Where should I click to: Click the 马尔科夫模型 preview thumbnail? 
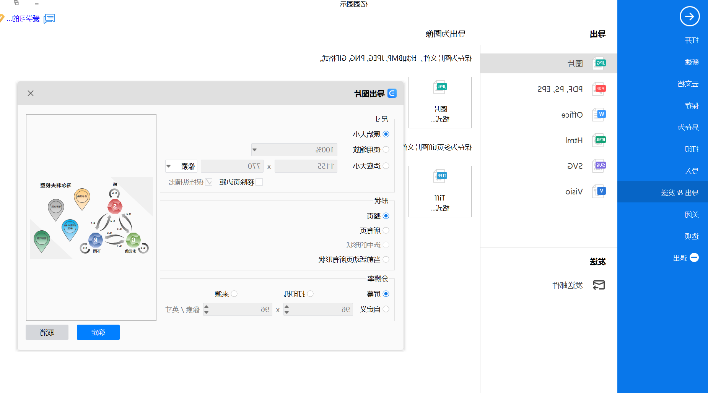pyautogui.click(x=91, y=218)
